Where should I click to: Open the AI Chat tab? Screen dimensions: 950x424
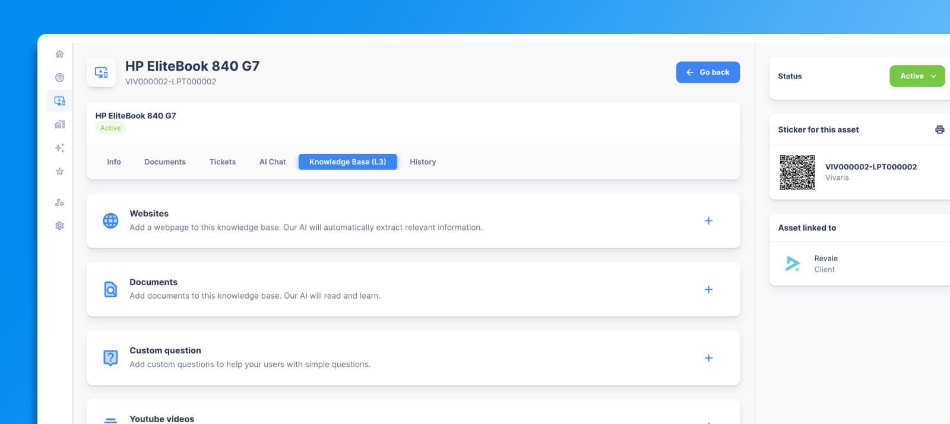point(272,162)
